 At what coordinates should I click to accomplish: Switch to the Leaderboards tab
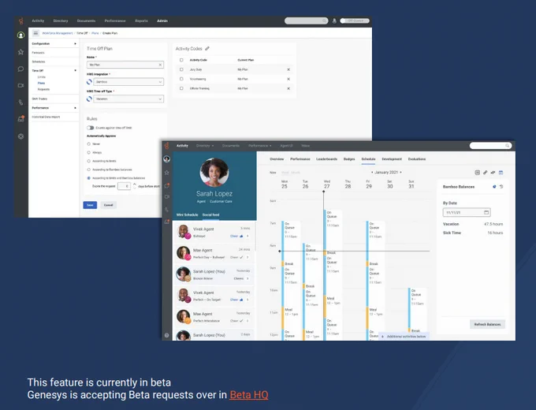coord(327,159)
